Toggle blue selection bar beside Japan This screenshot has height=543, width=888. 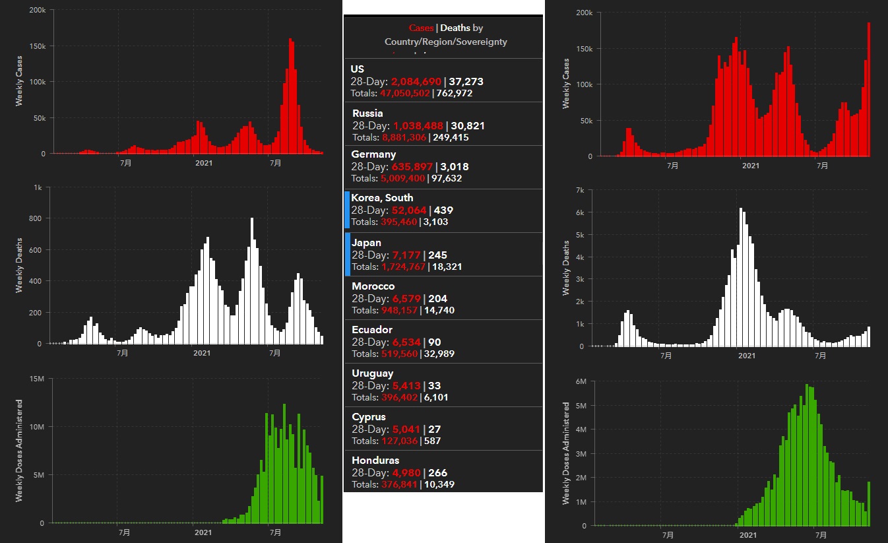tap(347, 255)
